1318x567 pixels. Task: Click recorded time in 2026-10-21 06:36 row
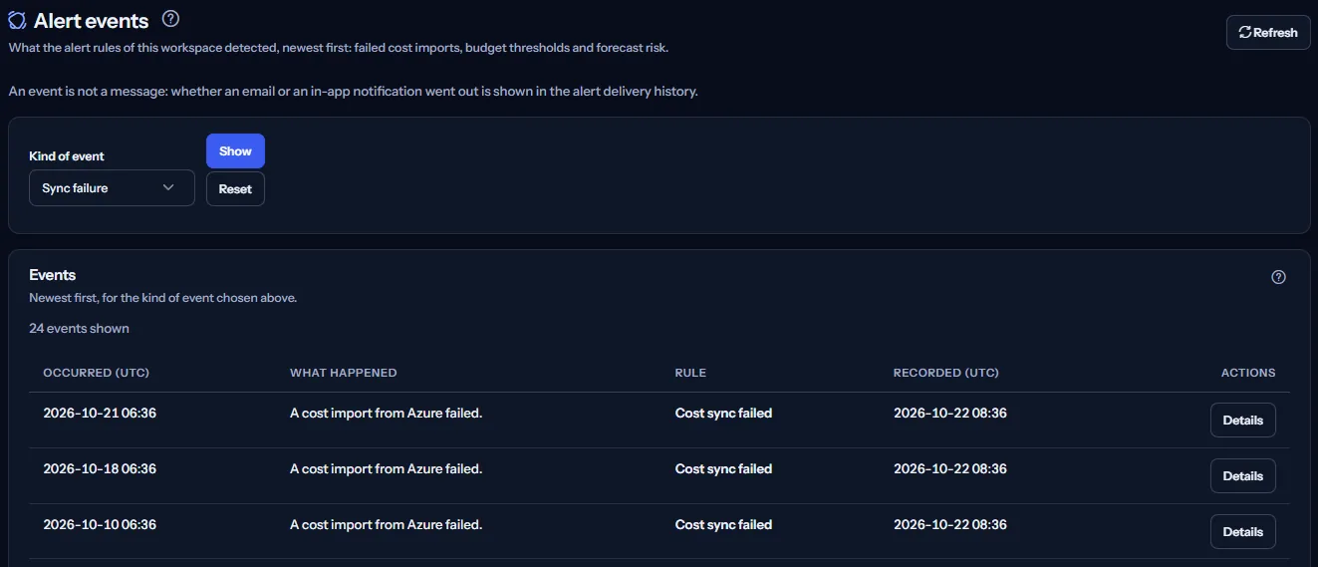(949, 413)
